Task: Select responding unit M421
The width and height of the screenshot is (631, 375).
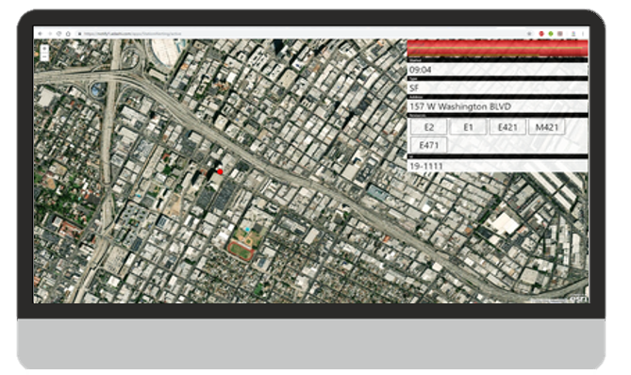Action: coord(546,127)
